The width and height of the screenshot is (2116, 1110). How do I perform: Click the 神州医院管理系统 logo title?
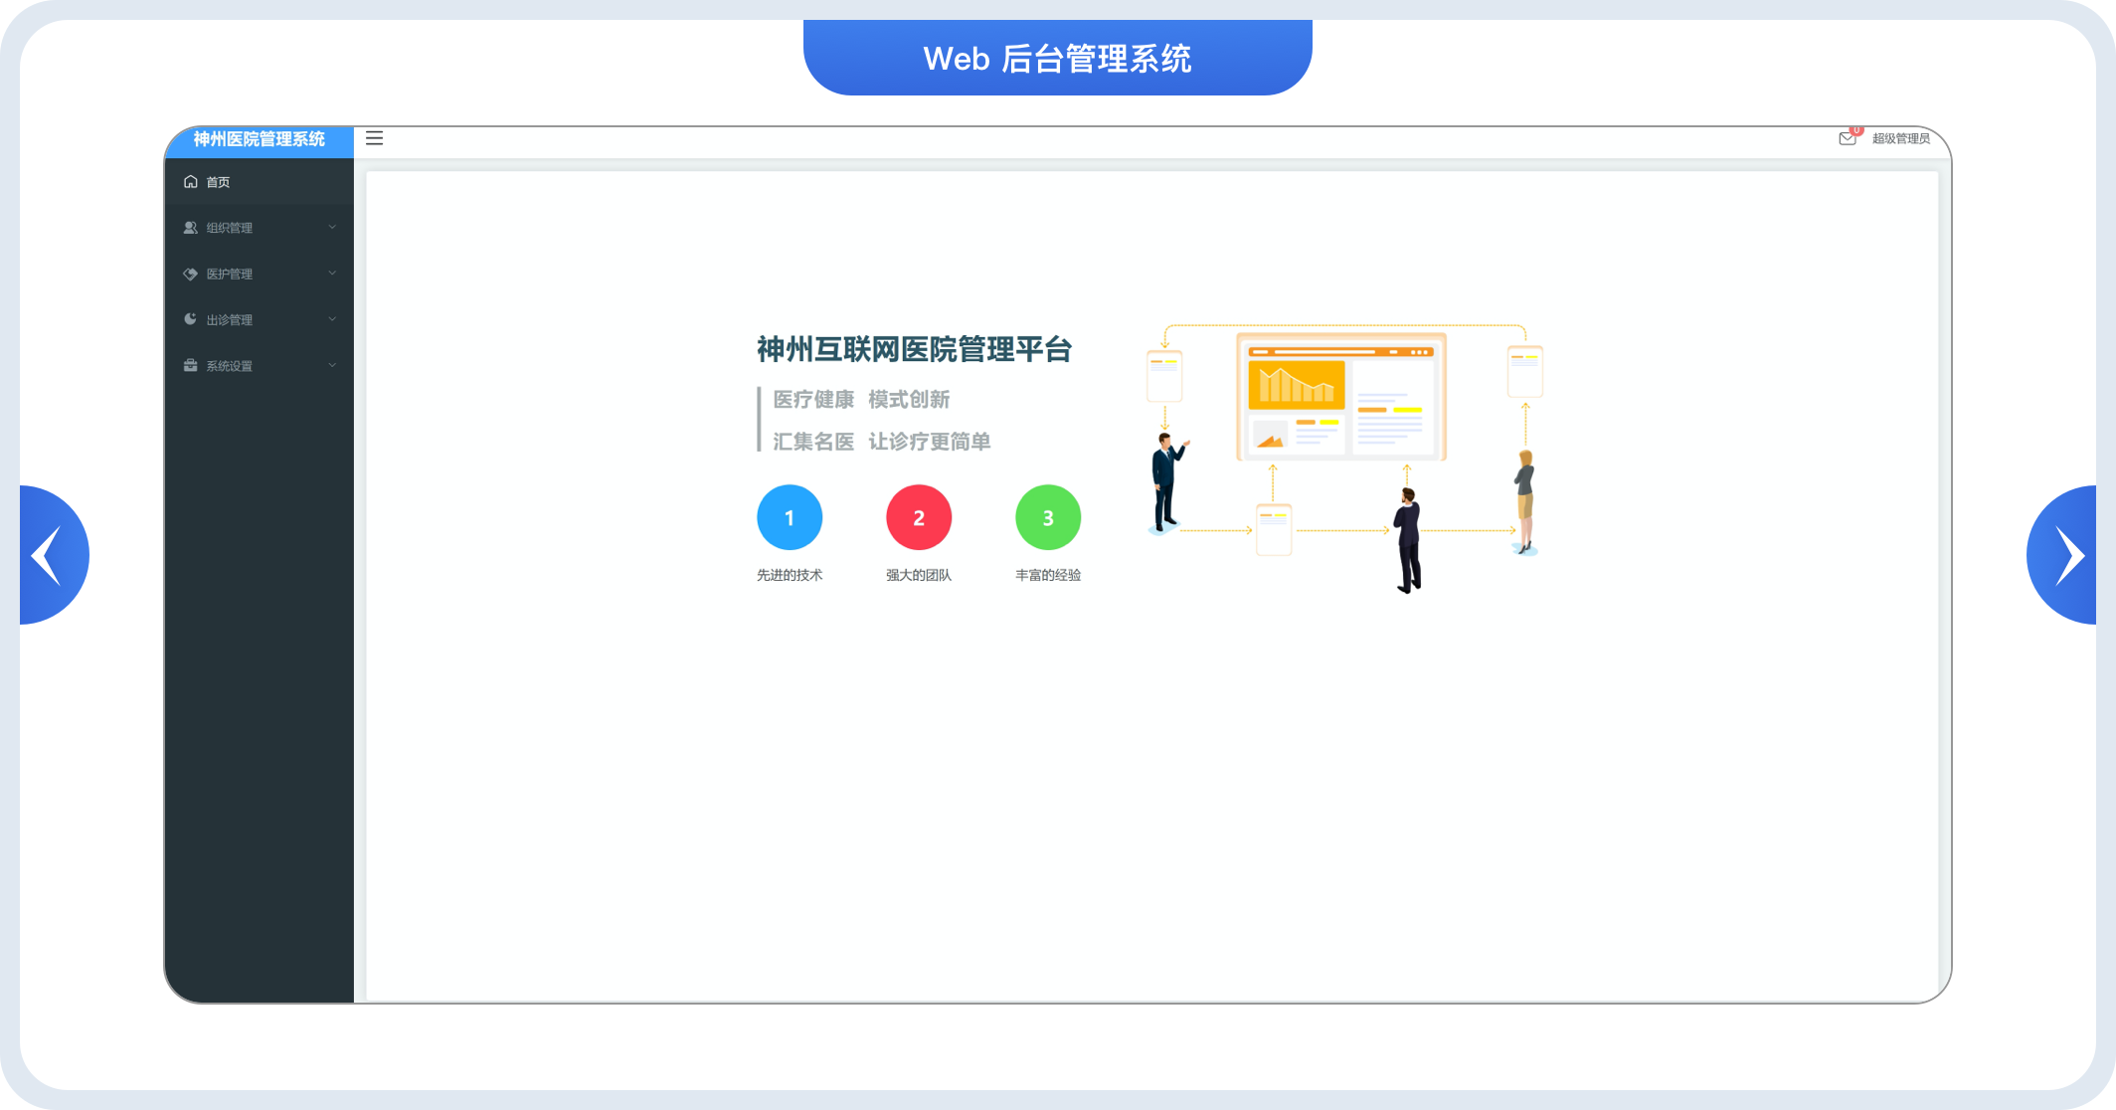pyautogui.click(x=259, y=139)
